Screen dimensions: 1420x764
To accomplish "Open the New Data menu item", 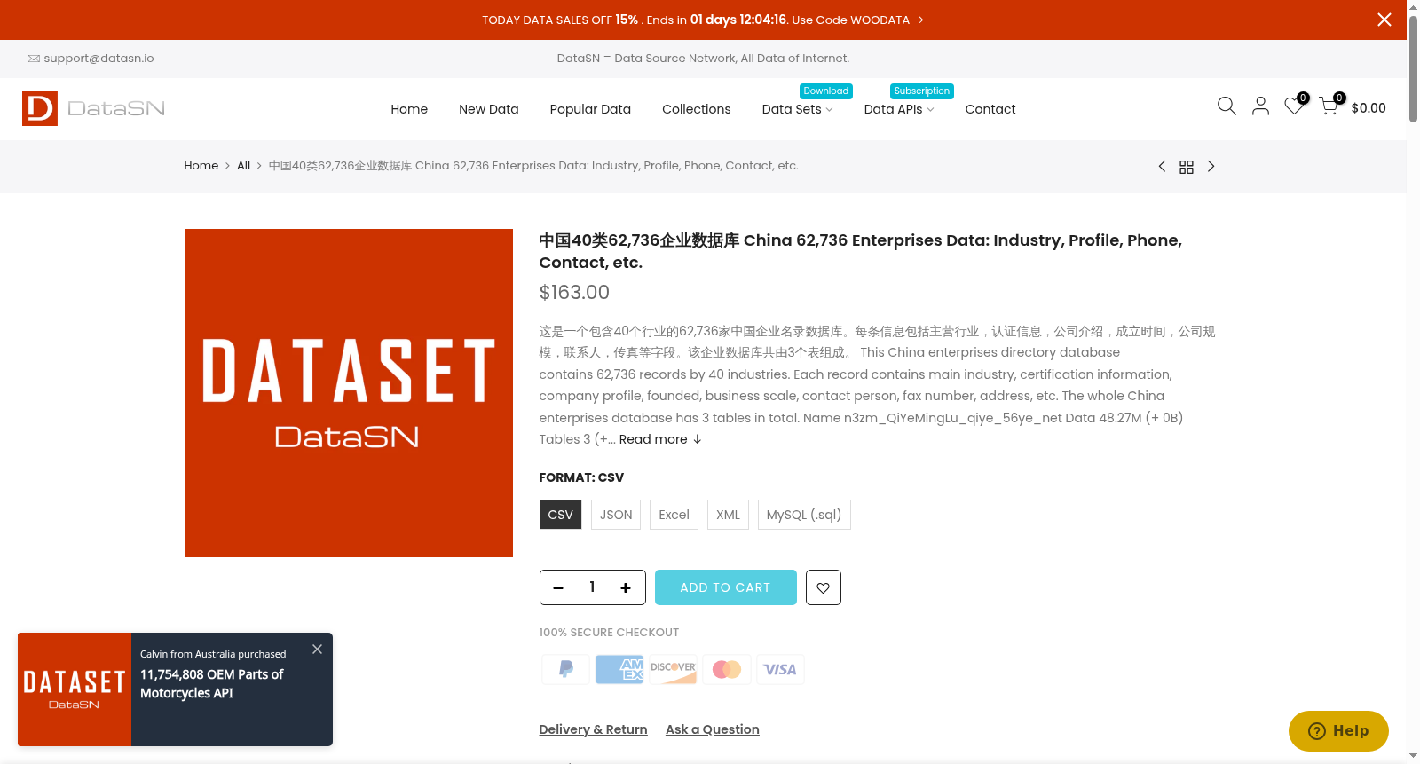I will click(489, 109).
